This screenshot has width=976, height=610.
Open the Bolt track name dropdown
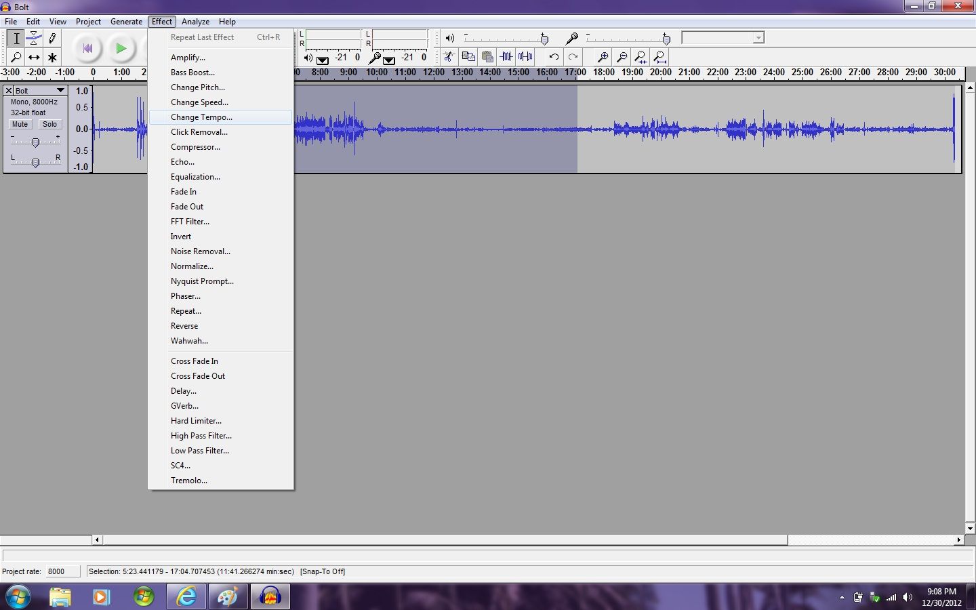coord(61,89)
